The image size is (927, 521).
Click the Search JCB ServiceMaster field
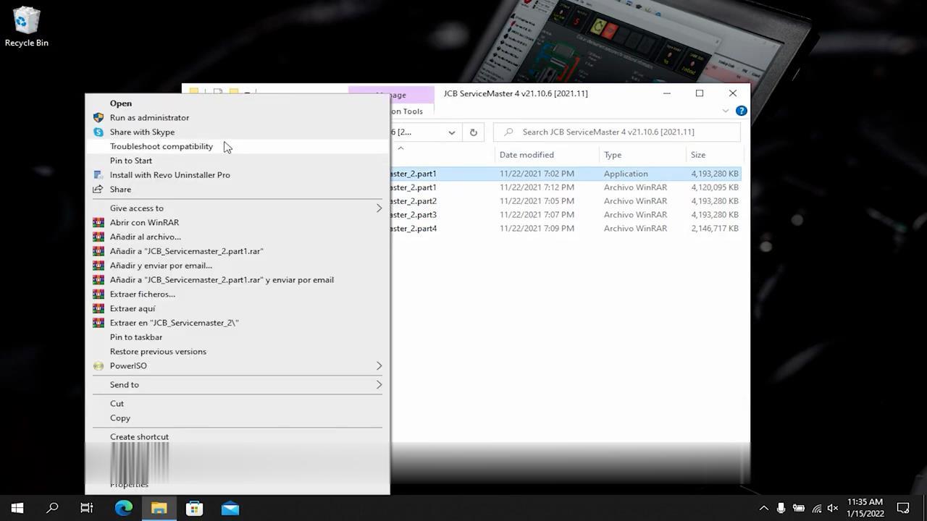[617, 132]
